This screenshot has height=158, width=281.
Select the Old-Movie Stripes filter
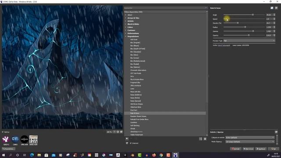[137, 104]
